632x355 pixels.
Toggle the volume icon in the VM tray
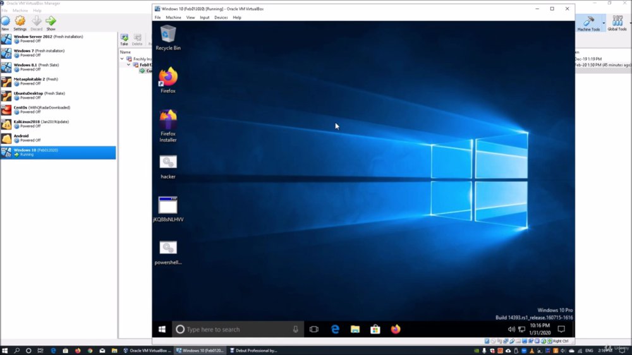511,329
